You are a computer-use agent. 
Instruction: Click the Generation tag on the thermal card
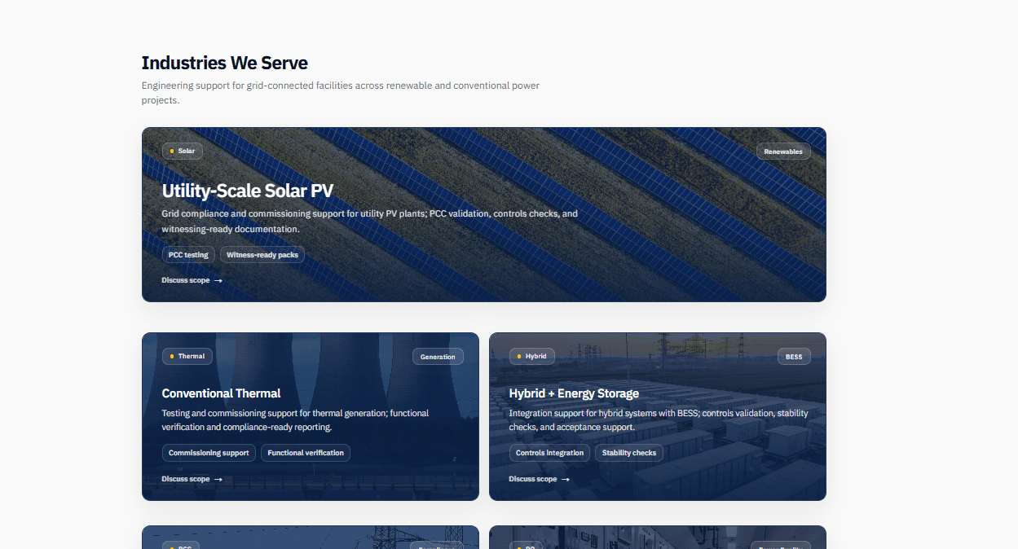438,357
